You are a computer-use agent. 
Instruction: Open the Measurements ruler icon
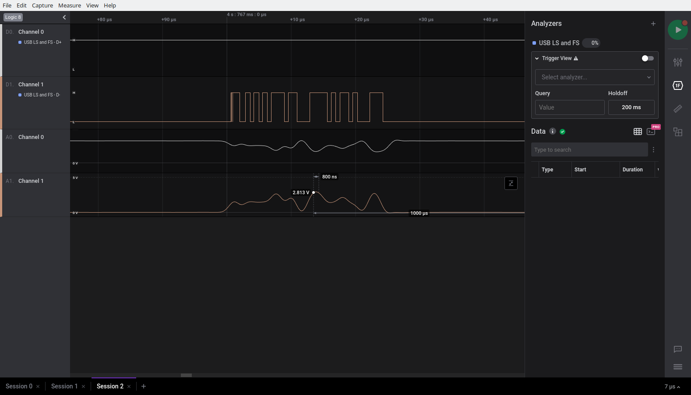[x=678, y=109]
